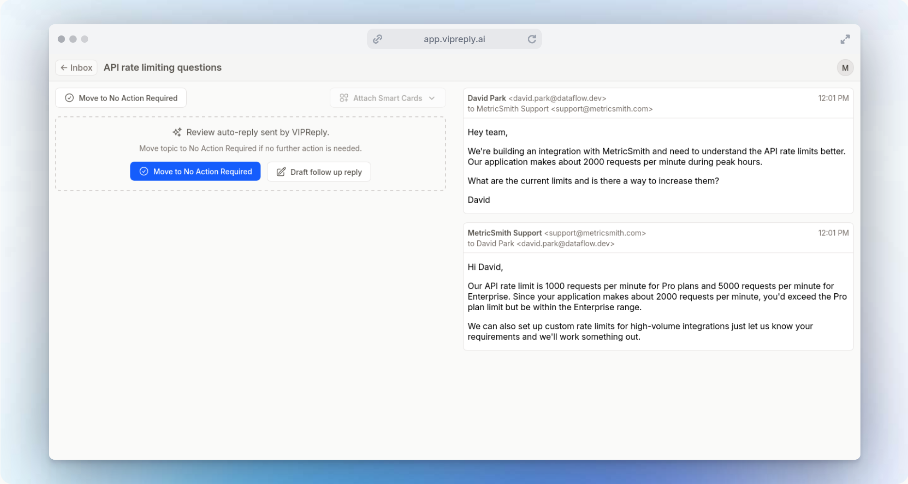Open the Attach Smart Cards dropdown
Viewport: 908px width, 484px height.
click(388, 98)
